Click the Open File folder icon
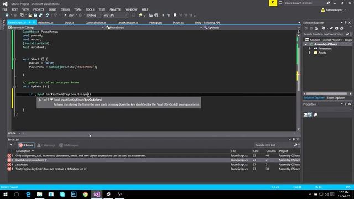This screenshot has height=199, width=354. [x=30, y=15]
